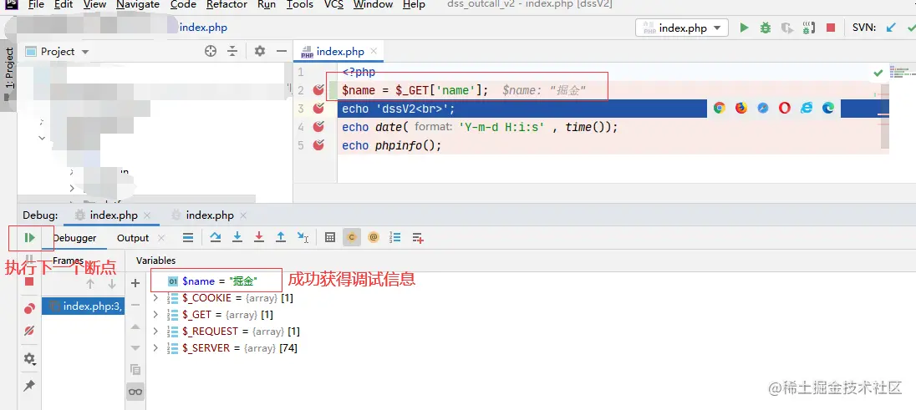
Task: Toggle the glasses show-watches icon
Action: coord(135,392)
